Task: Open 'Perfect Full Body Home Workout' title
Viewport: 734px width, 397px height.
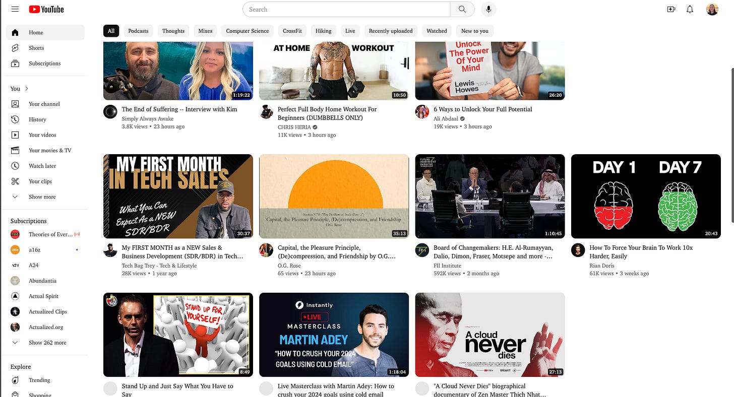Action: tap(327, 113)
